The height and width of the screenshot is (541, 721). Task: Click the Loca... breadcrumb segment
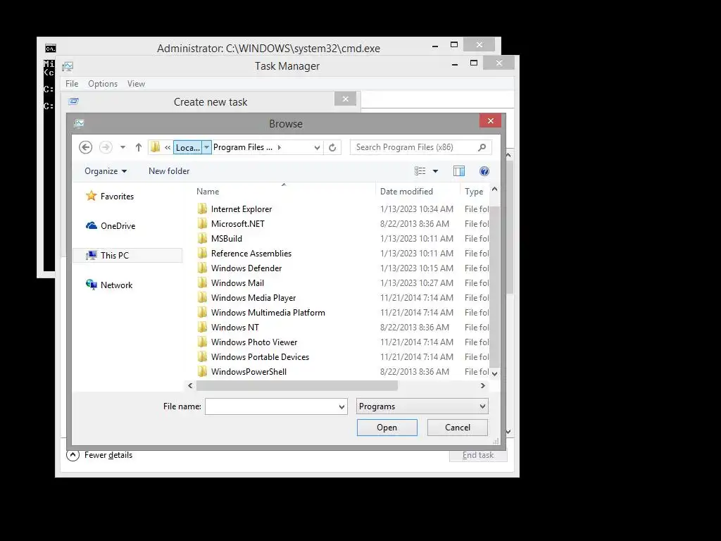coord(187,147)
